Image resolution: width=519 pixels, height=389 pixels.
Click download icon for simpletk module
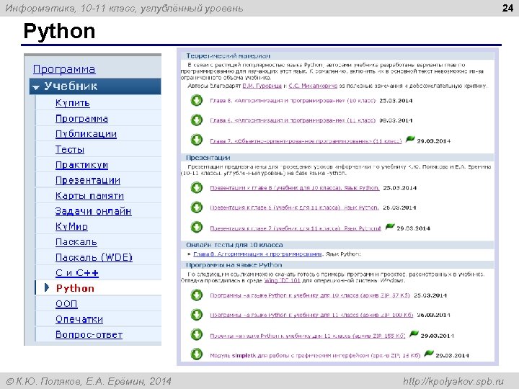point(197,354)
